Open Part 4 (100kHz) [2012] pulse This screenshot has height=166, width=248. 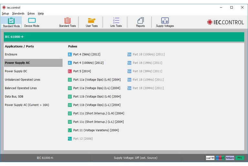[x=88, y=63]
